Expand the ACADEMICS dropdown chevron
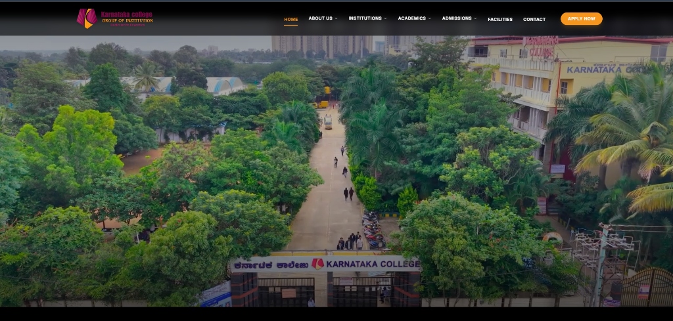This screenshot has height=321, width=673. (x=430, y=18)
